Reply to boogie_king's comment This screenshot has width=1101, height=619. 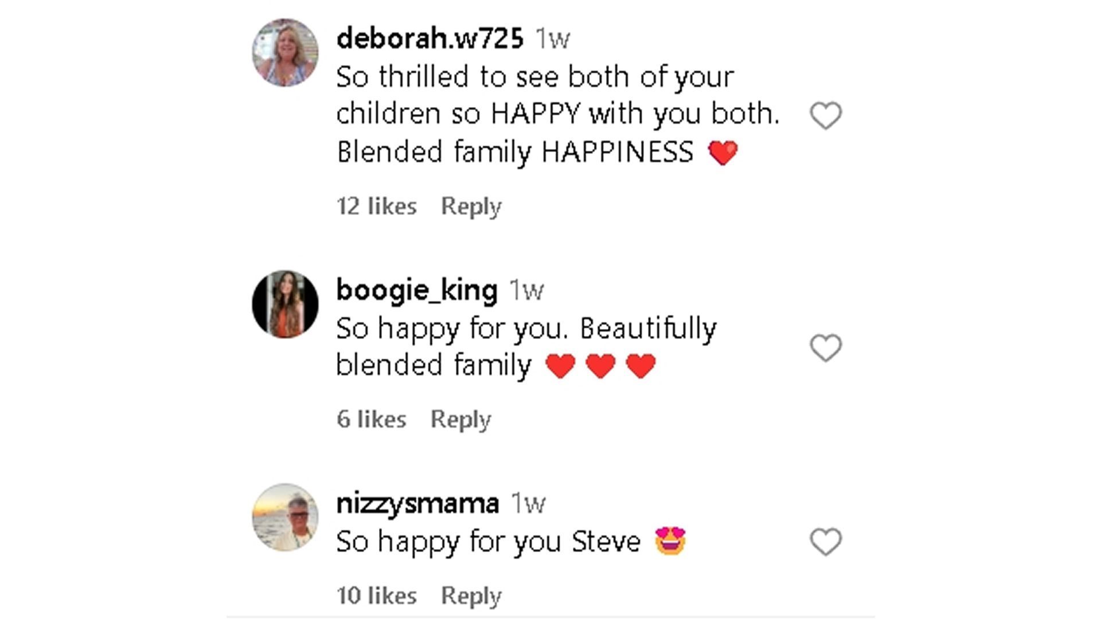point(460,420)
